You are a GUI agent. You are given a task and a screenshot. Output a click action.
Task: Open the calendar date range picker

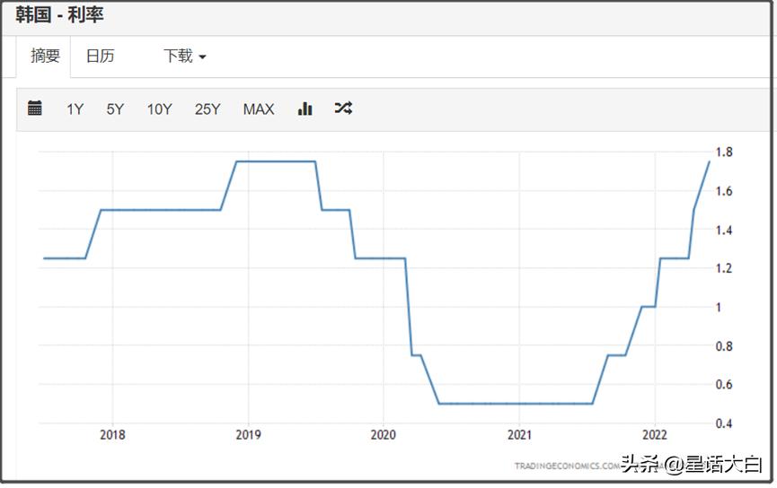[35, 108]
